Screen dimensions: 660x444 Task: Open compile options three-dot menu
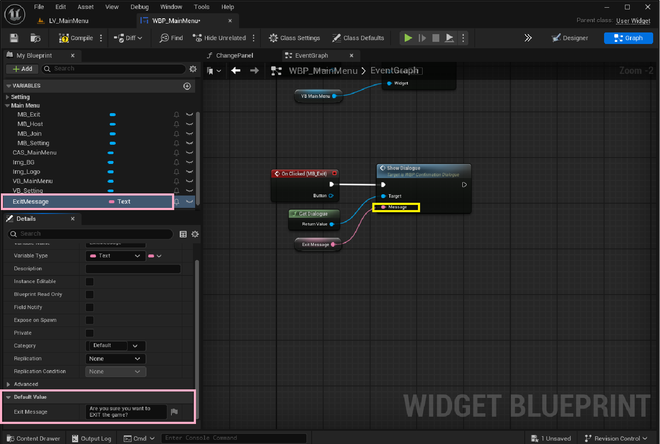pos(101,38)
